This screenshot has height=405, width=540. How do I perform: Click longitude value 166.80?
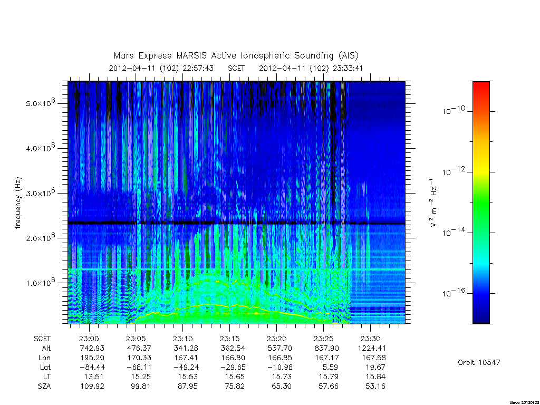(233, 358)
